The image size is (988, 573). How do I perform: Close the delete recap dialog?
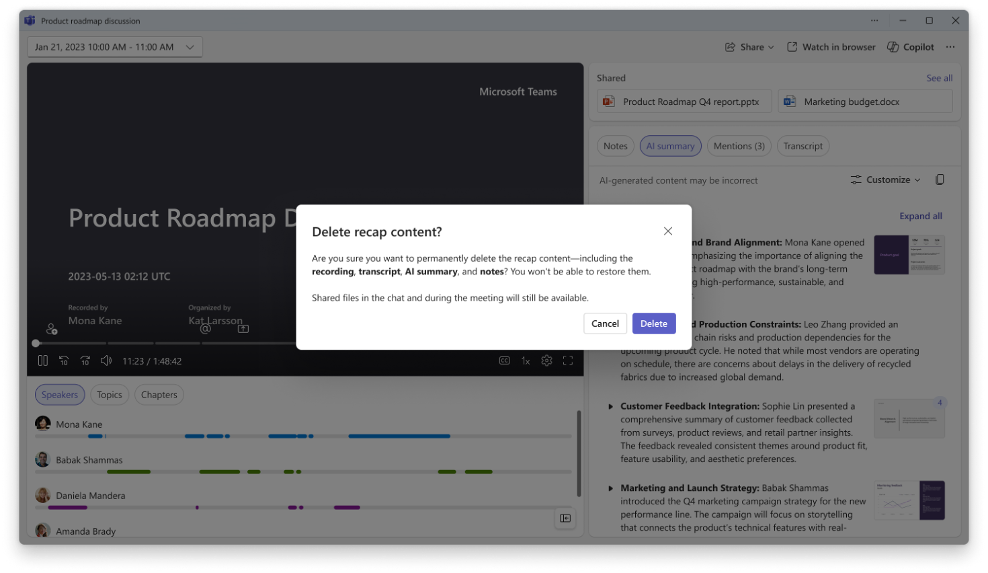[668, 231]
